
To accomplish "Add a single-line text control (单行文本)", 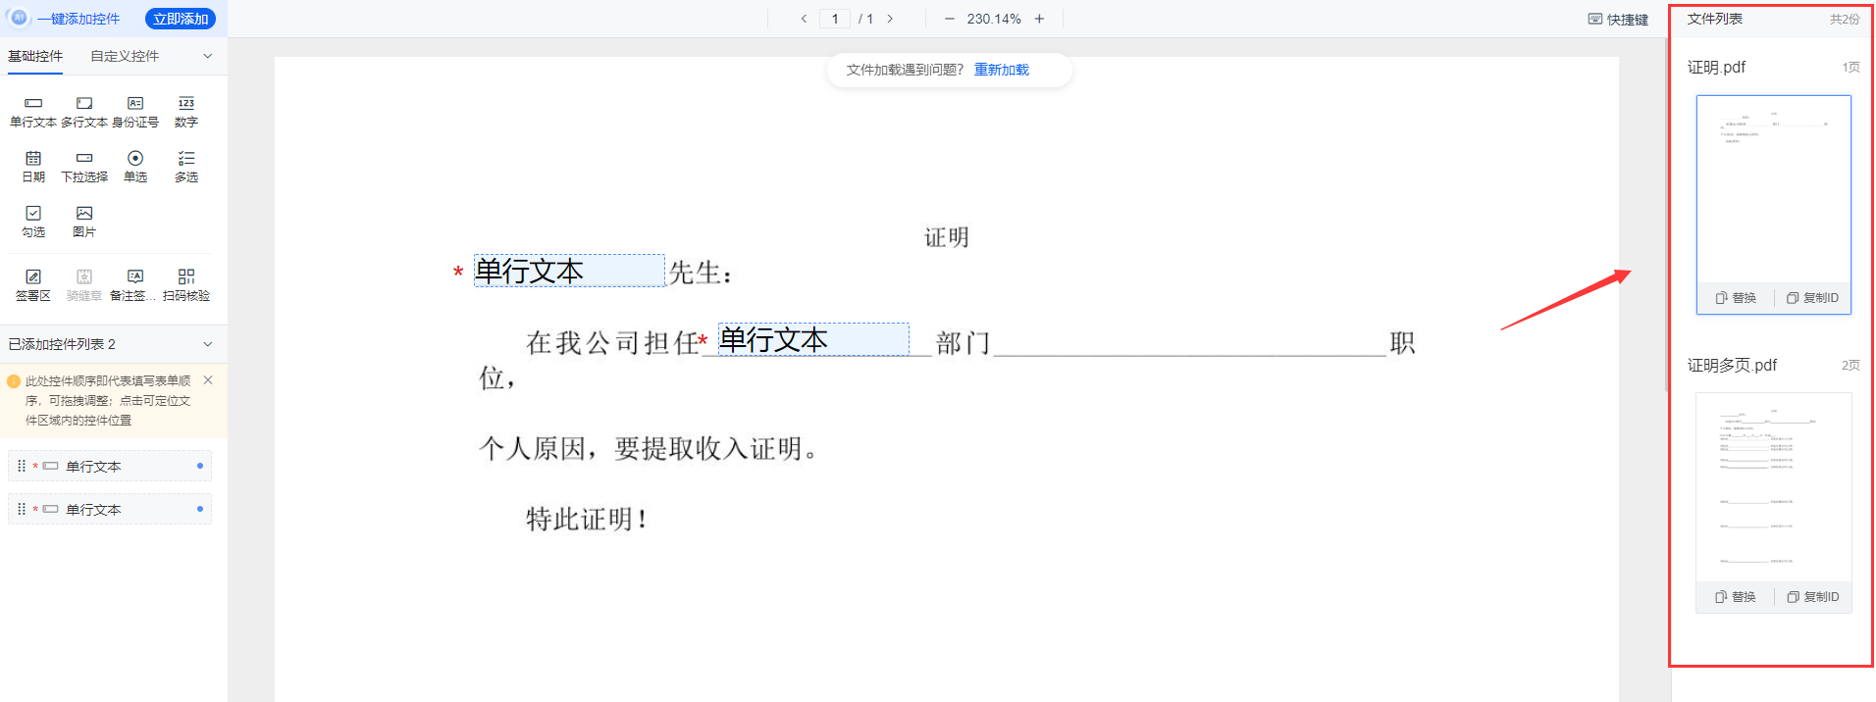I will [33, 112].
